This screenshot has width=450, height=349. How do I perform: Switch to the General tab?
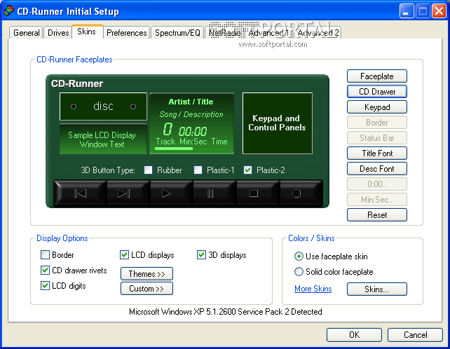pos(26,33)
